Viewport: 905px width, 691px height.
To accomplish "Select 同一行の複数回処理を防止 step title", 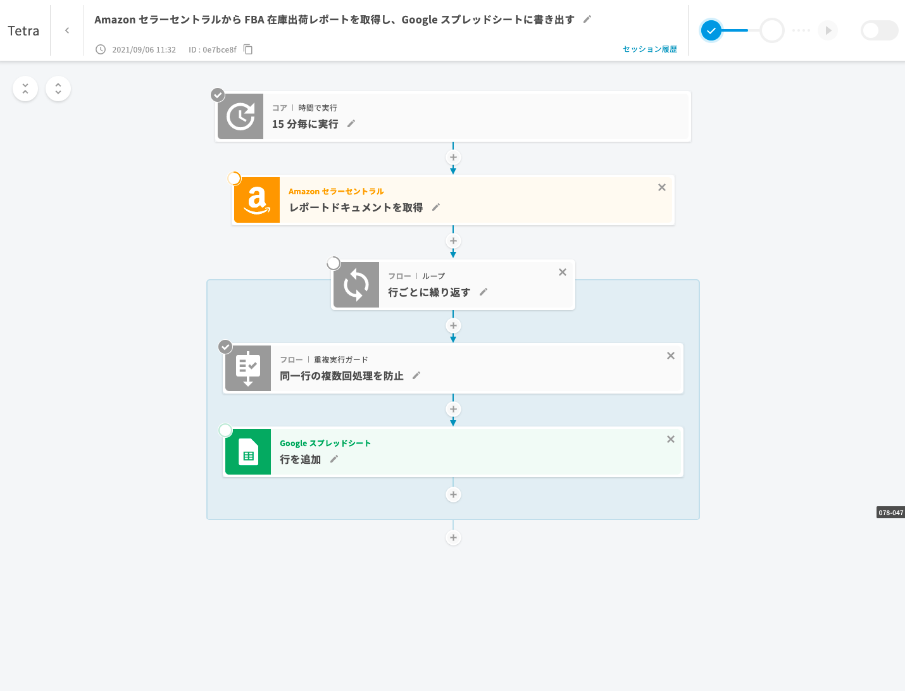I will (x=342, y=376).
